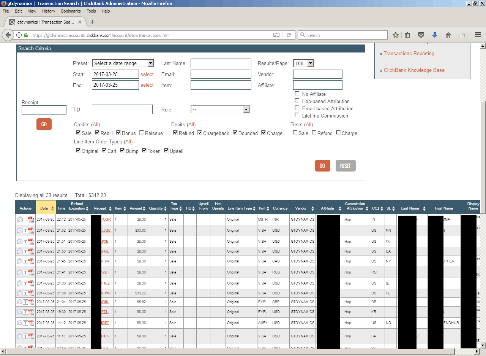This screenshot has height=356, width=486.
Task: Check the No Affiliate checkbox
Action: pos(297,94)
